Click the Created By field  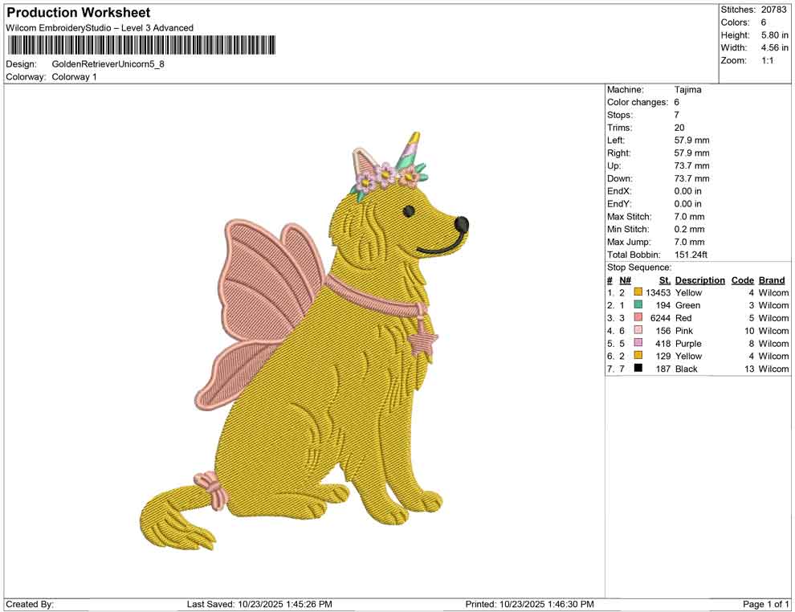point(28,602)
